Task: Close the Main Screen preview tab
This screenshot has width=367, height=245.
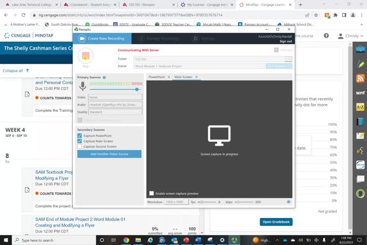Action: tap(196, 77)
